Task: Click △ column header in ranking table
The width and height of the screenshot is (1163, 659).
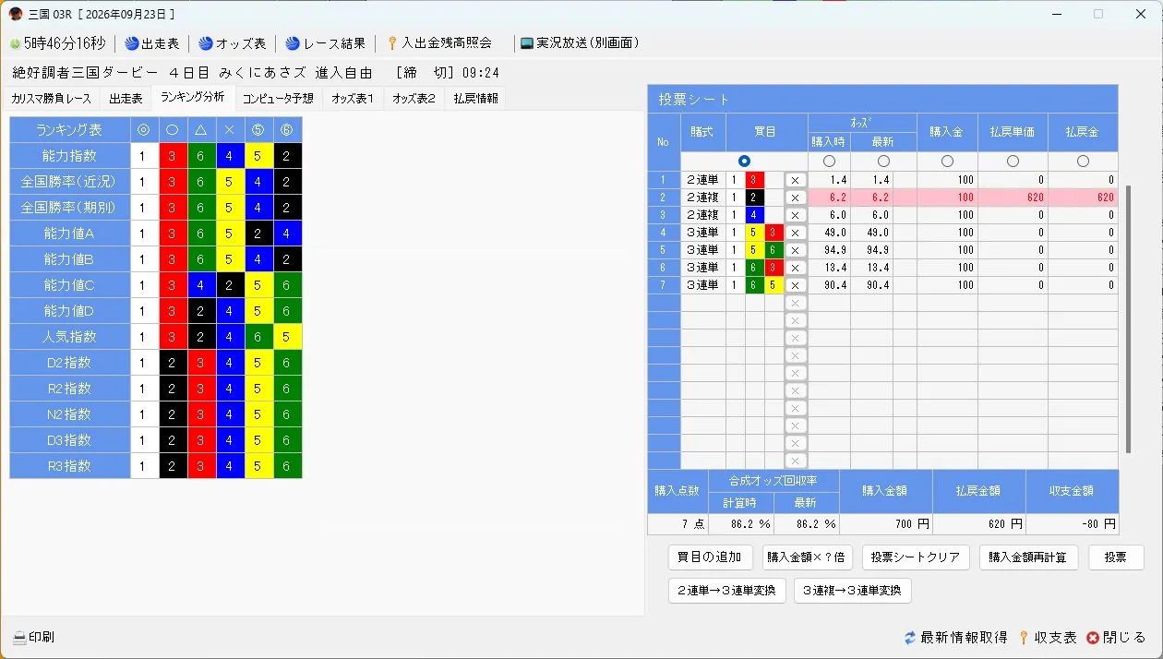Action: tap(200, 130)
